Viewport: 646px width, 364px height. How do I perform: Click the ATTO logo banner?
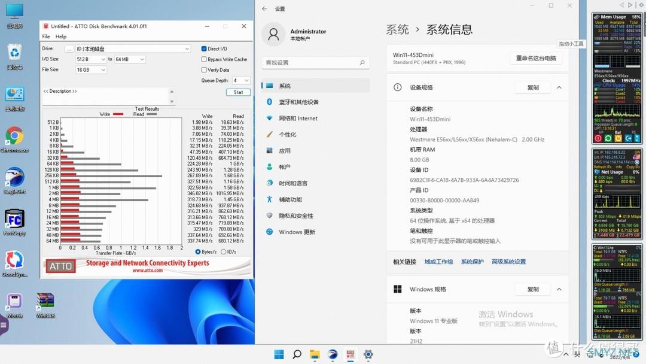pos(60,266)
